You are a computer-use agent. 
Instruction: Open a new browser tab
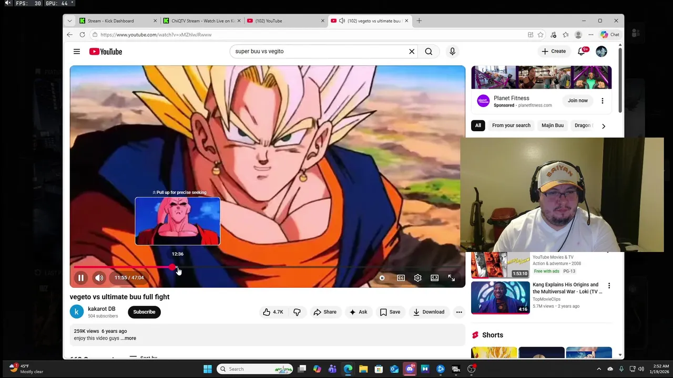[x=419, y=21]
